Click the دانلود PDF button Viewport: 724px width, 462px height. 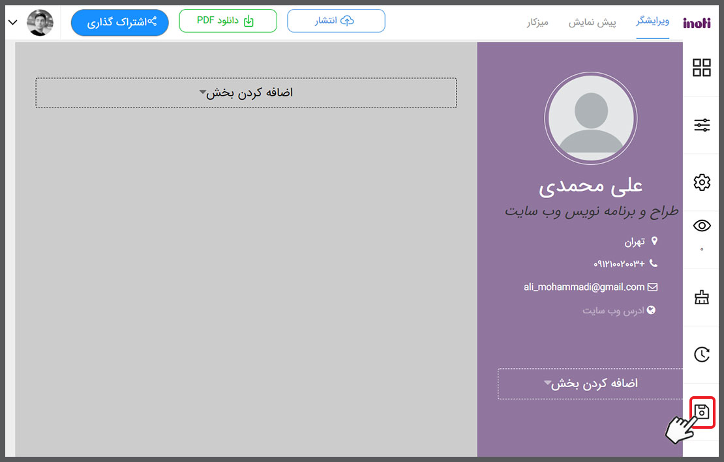[x=228, y=22]
